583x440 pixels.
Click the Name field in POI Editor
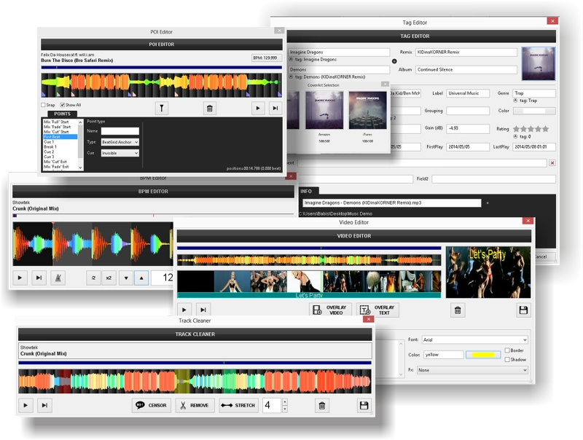click(120, 131)
